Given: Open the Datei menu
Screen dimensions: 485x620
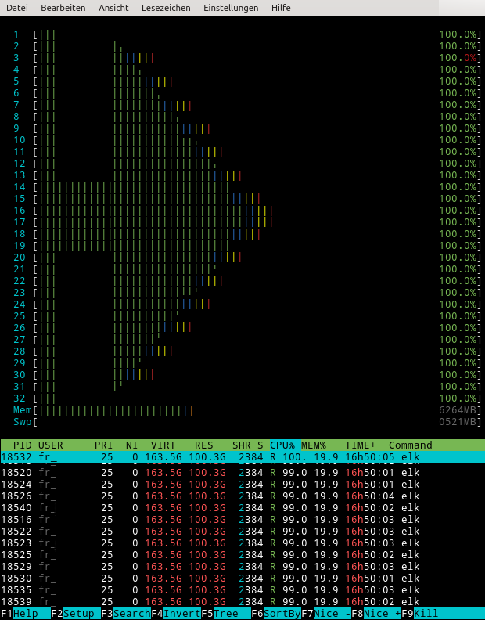Looking at the screenshot, I should [x=16, y=8].
